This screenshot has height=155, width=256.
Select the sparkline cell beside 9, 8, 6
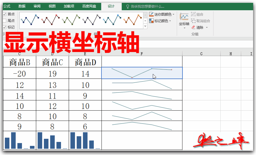coord(142,126)
